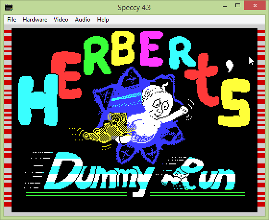This screenshot has width=269, height=220.
Task: Click the Speccy app icon in title bar
Action: 9,7
